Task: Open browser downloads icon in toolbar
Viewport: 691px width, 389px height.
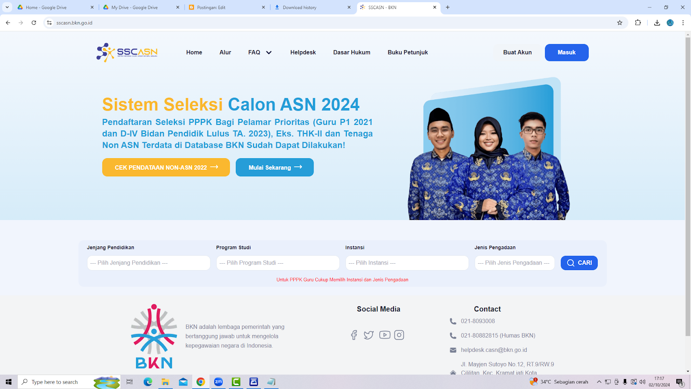Action: 657,23
